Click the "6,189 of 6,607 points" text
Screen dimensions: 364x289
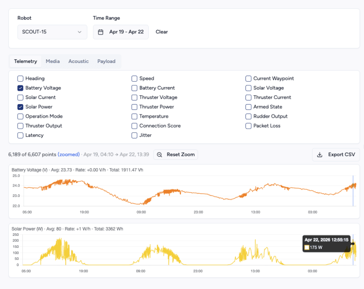32,155
